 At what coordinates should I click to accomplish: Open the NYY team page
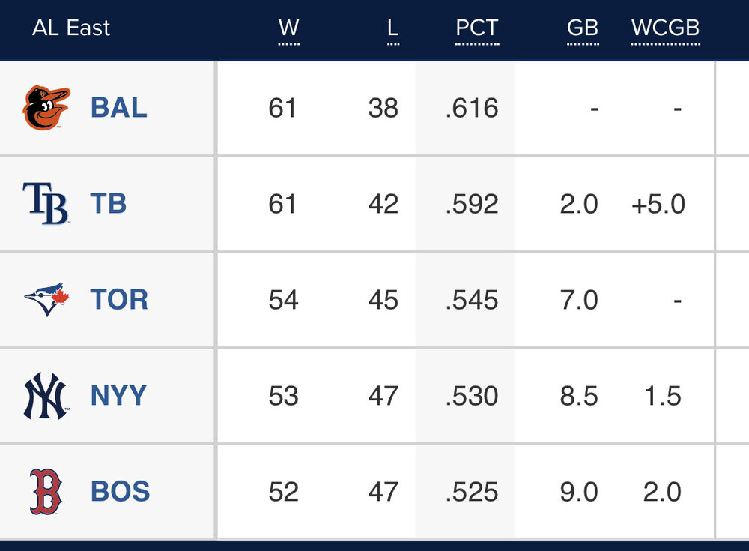click(x=118, y=396)
